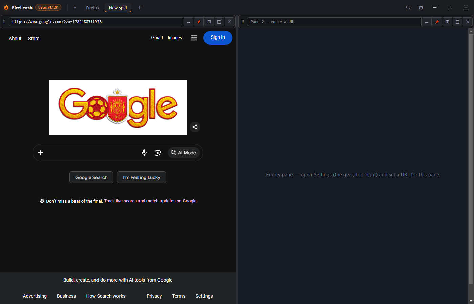
Task: Click the Google football doodle image
Action: click(x=118, y=107)
